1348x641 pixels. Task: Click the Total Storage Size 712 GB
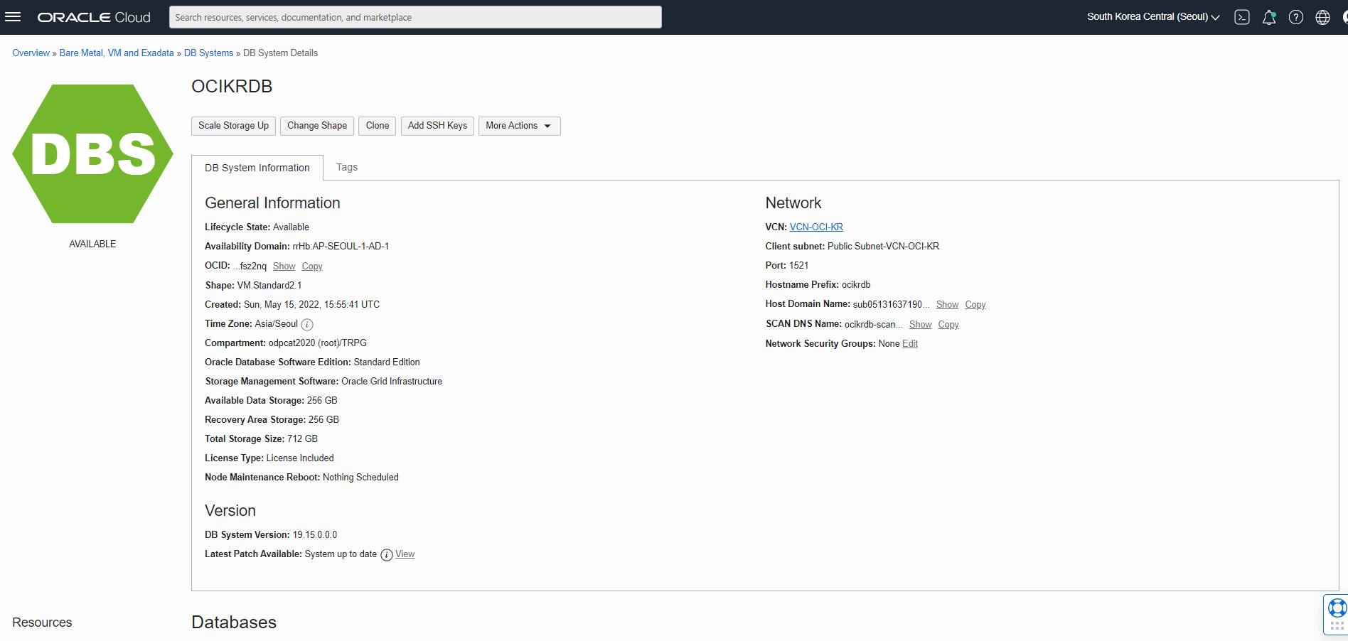click(302, 439)
